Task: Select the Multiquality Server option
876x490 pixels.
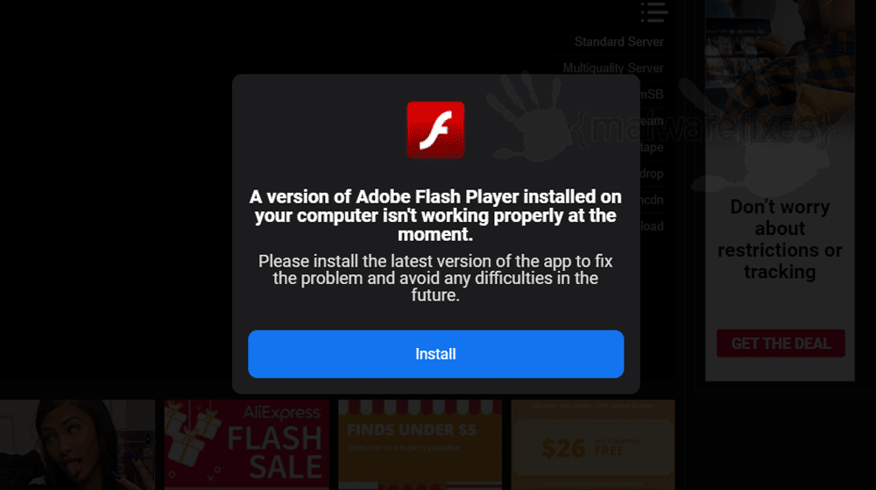Action: click(x=613, y=68)
